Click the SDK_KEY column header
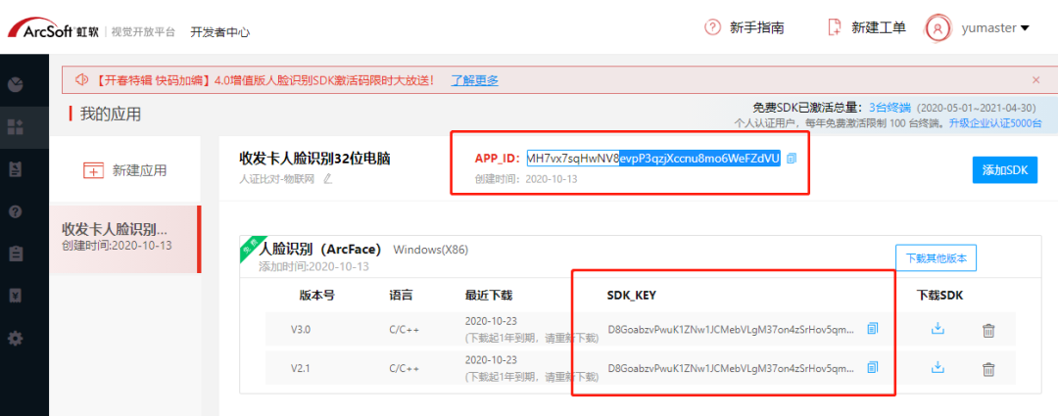This screenshot has height=416, width=1058. 632,296
